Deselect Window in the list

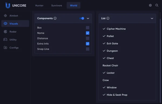(x=127, y=87)
